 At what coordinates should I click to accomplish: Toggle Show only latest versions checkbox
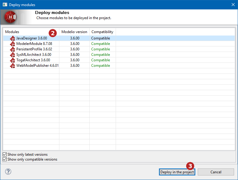(x=5, y=155)
